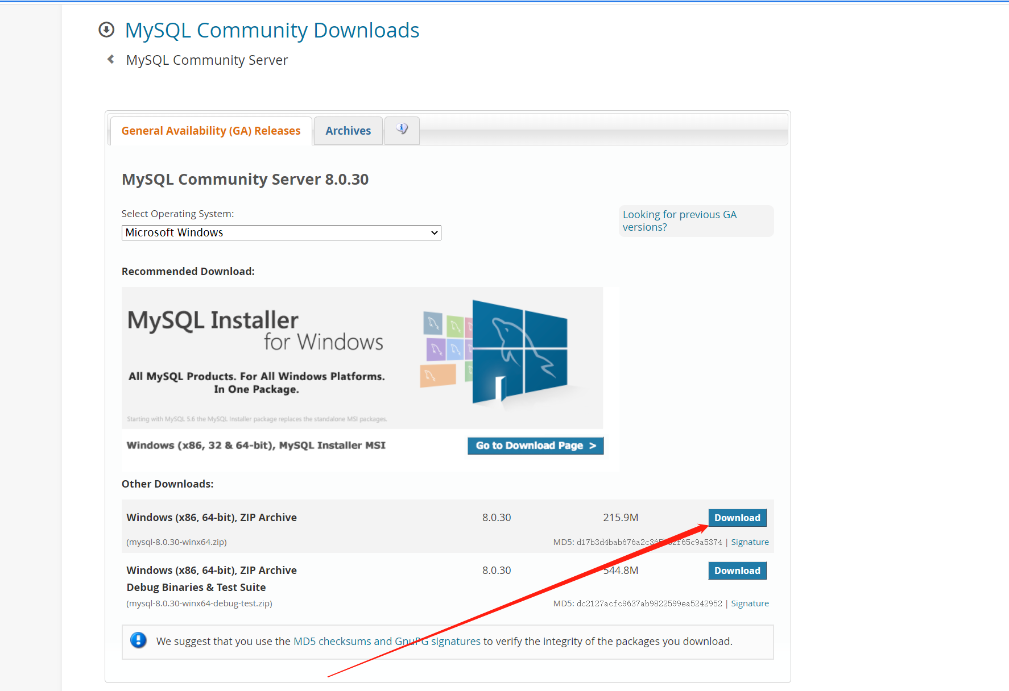This screenshot has width=1009, height=691.
Task: Go back to MySQL Community Server link
Action: point(207,60)
